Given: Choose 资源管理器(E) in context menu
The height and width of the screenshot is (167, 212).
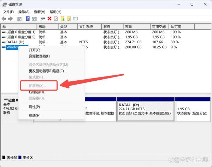Looking at the screenshot, I should [39, 56].
